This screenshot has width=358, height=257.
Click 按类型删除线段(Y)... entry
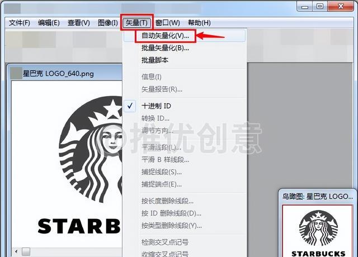click(x=185, y=226)
